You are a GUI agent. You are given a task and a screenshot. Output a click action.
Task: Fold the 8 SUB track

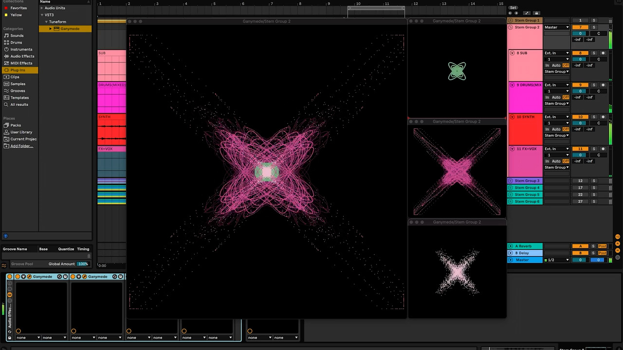tap(512, 53)
